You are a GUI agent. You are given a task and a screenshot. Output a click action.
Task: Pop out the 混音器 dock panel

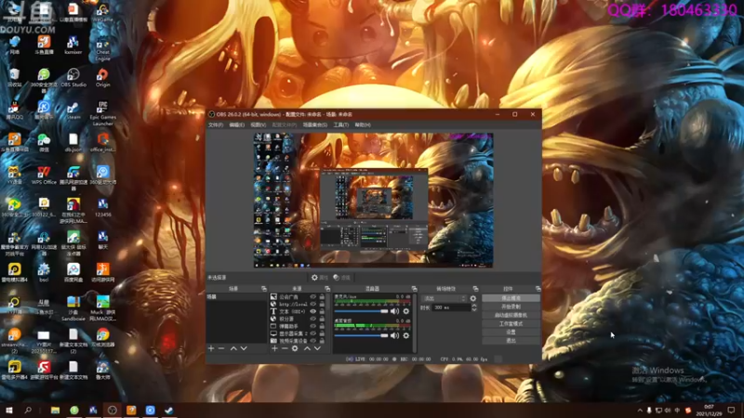414,289
